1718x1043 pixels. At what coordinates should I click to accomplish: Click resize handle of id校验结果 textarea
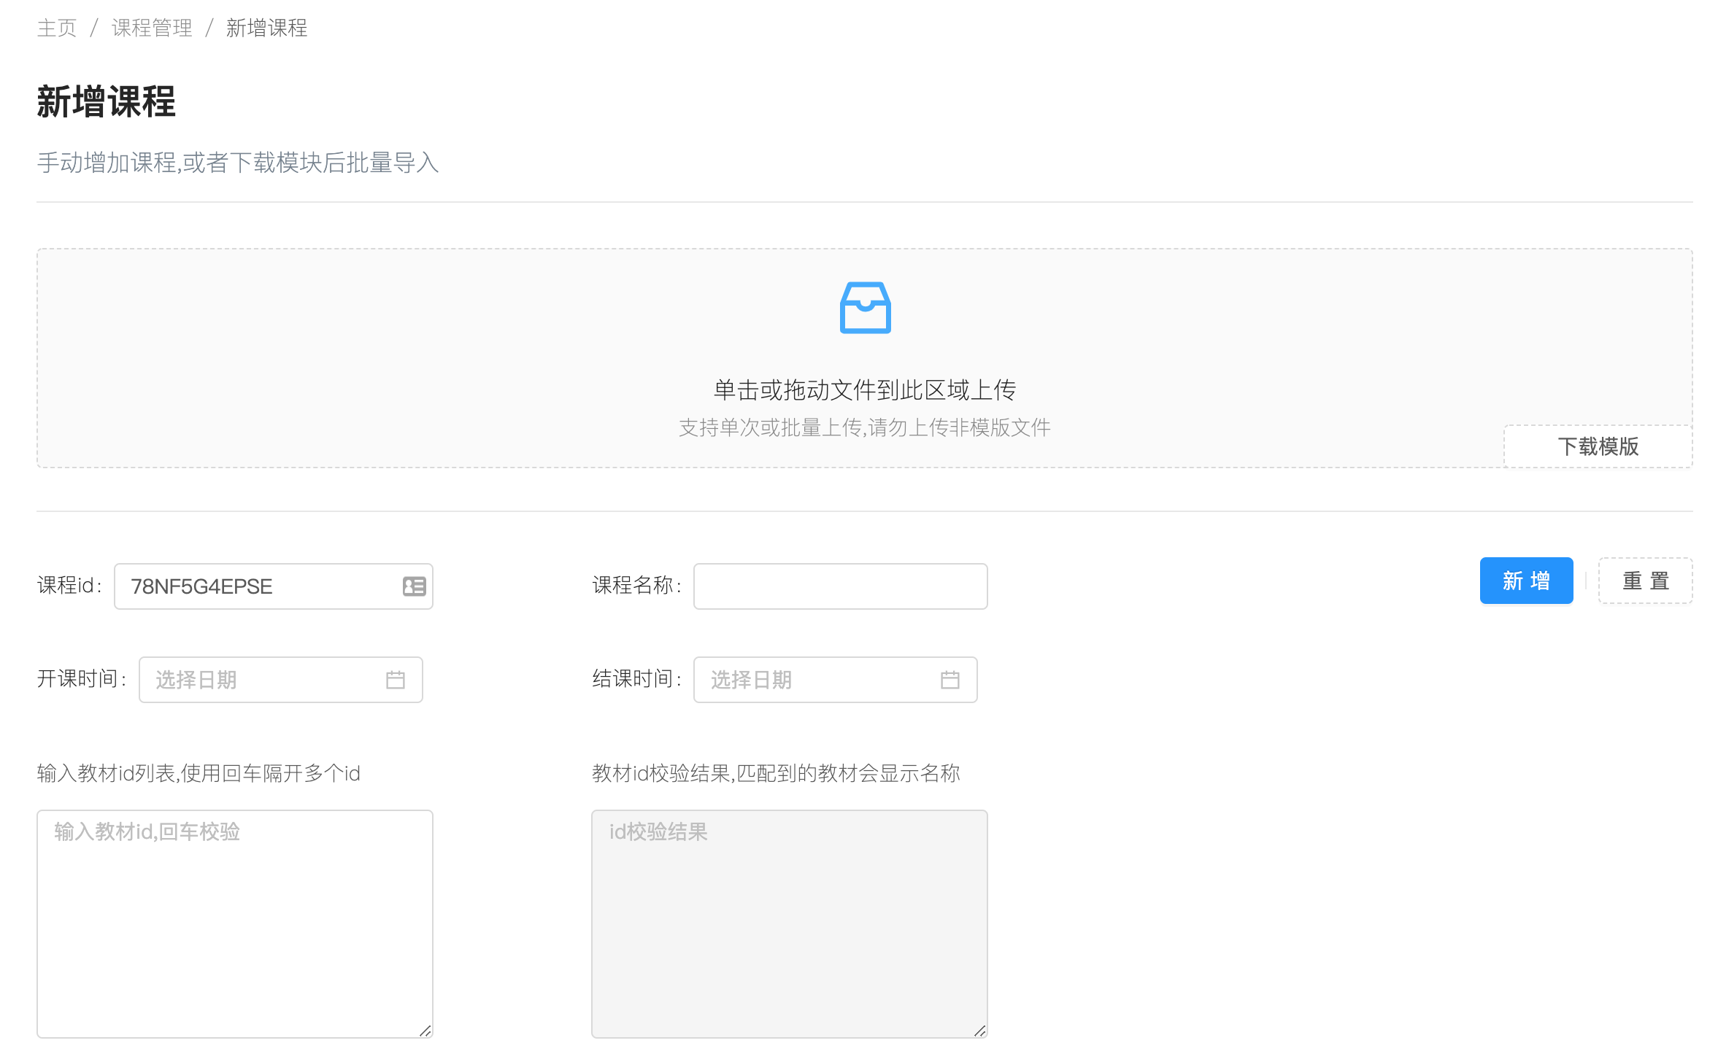coord(979,1030)
